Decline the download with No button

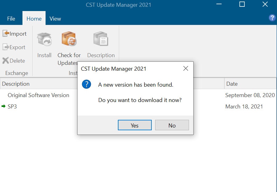[172, 125]
